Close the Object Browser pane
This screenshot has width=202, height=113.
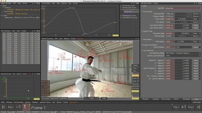click(38, 3)
